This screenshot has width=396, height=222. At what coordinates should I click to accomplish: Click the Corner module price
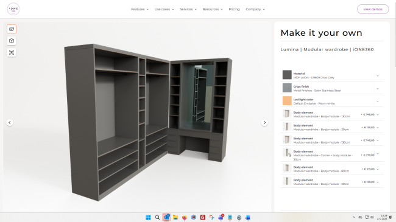point(368,155)
